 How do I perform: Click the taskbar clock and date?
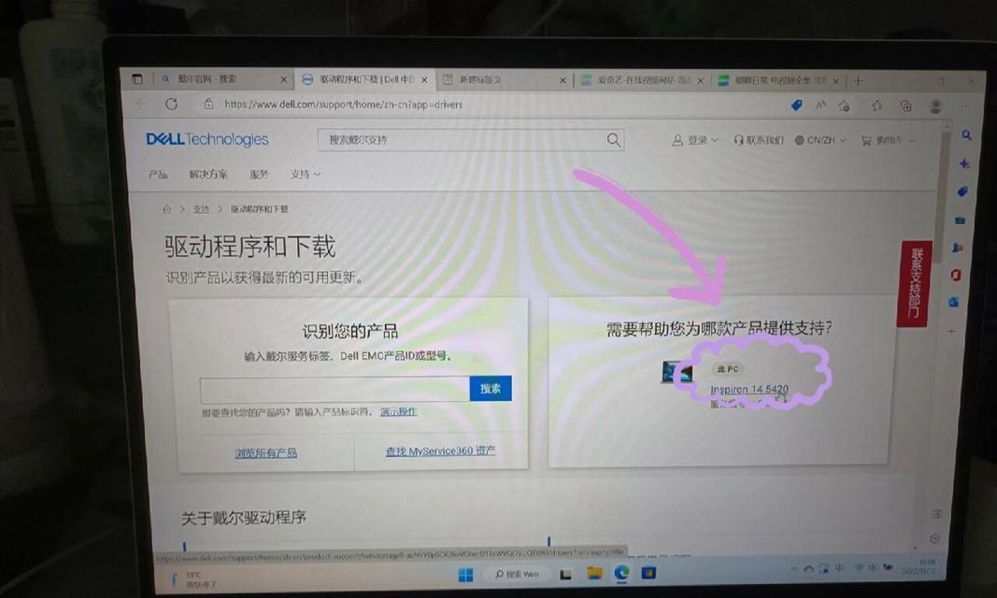point(920,565)
